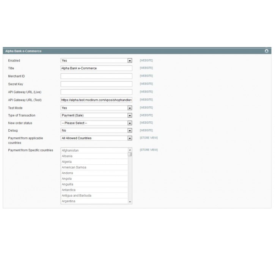The height and width of the screenshot is (258, 275).
Task: Click the API Gateway URL (Test) field
Action: [96, 100]
